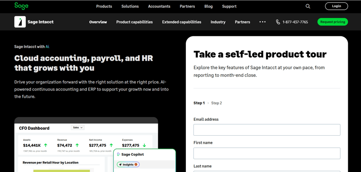Click the Email address input field
This screenshot has height=172, width=361.
coord(267,130)
